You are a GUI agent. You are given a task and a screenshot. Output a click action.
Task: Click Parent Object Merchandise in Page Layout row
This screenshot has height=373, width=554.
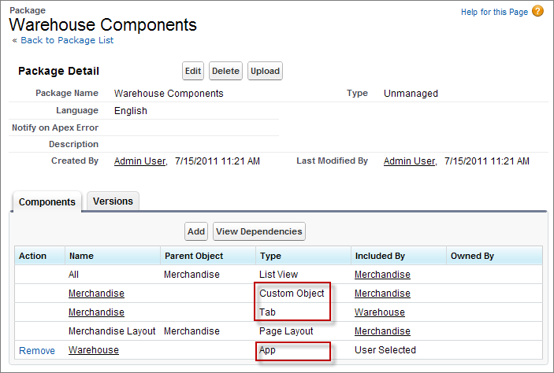click(x=191, y=331)
